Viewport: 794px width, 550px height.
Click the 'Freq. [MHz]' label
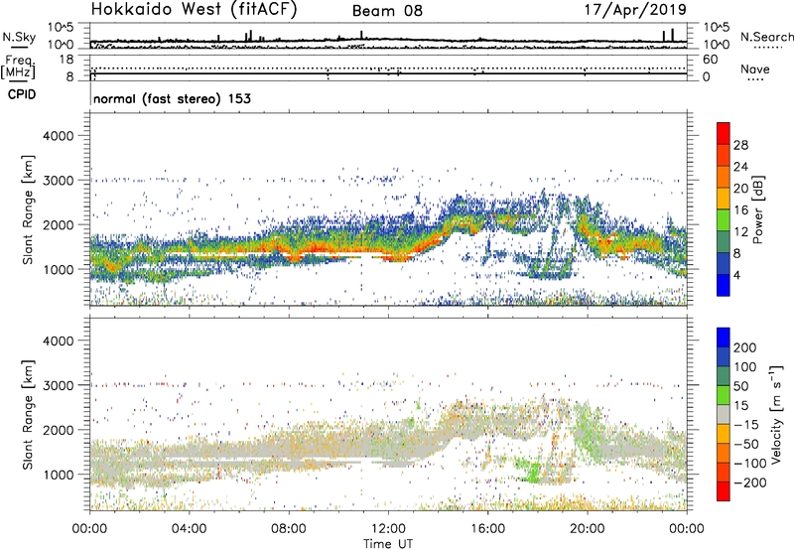click(19, 68)
